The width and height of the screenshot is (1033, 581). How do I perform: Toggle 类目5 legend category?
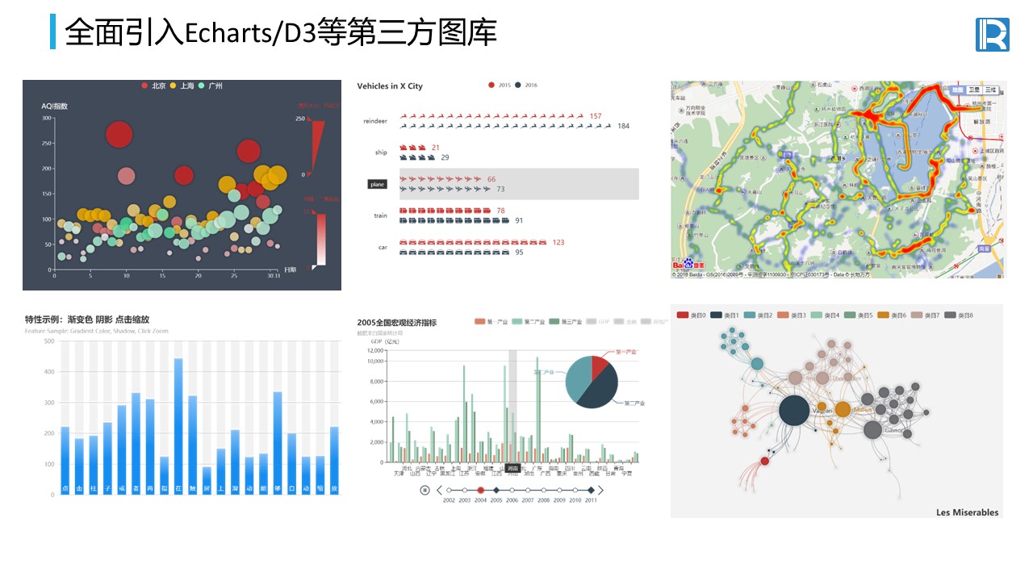(x=859, y=315)
